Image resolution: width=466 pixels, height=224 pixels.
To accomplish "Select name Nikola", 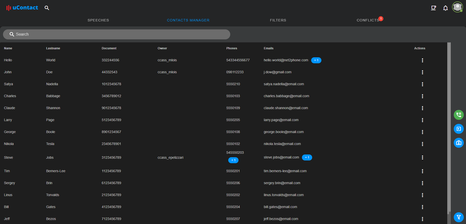I will point(9,144).
